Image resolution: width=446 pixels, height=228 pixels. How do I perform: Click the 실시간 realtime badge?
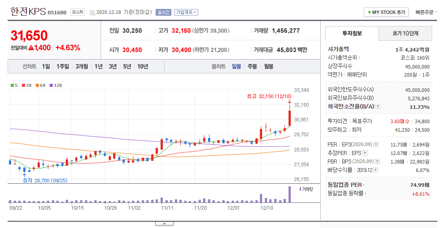[x=164, y=12]
